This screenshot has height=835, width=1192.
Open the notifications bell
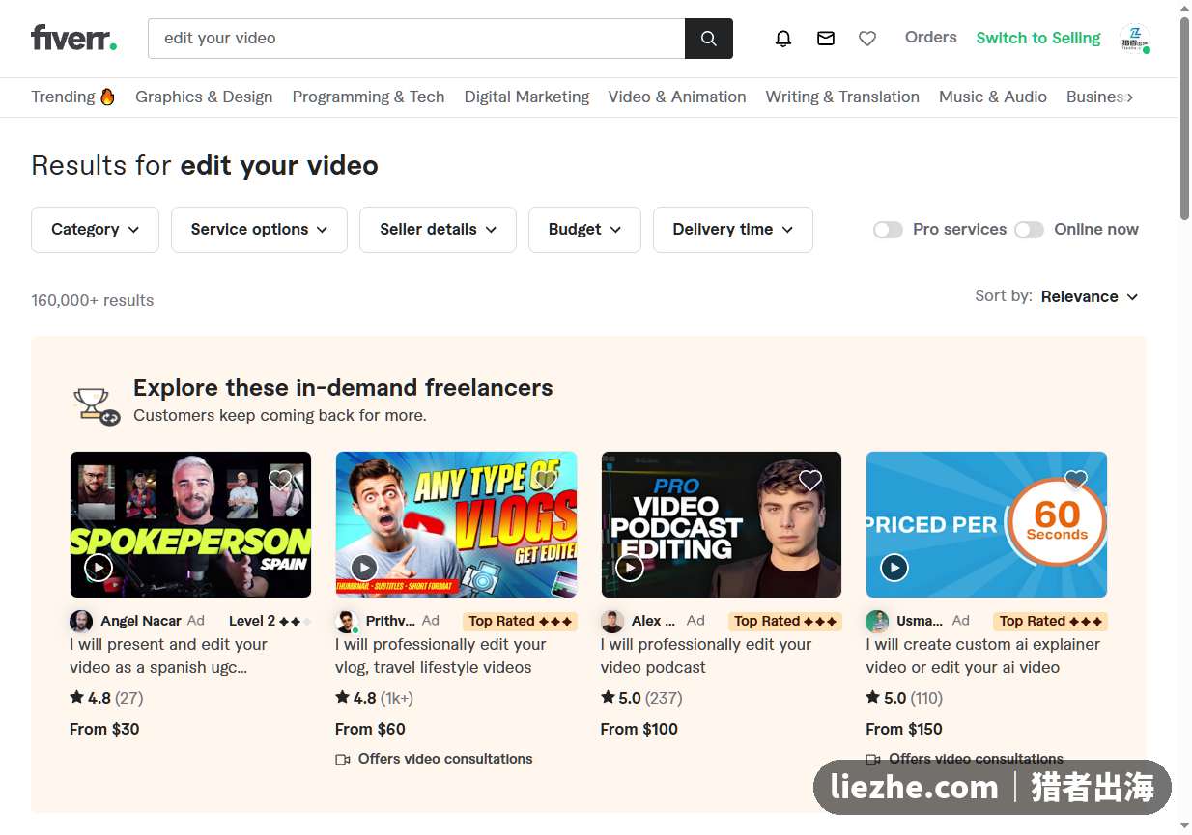(783, 39)
